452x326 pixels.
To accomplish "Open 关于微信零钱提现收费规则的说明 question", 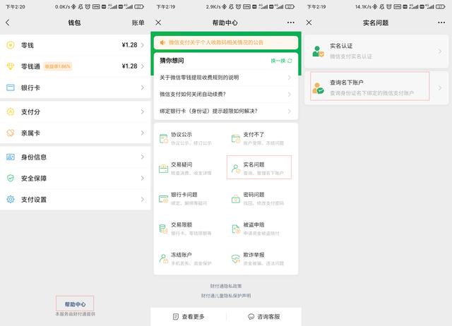I will pos(226,78).
